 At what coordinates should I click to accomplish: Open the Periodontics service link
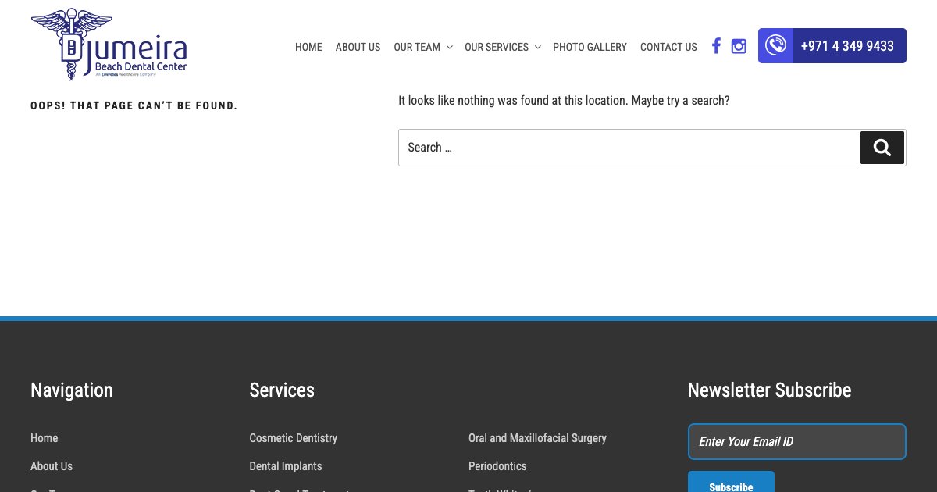point(497,466)
